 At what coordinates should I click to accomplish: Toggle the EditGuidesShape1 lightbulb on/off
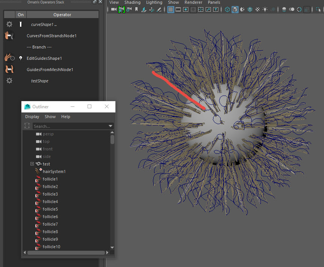coord(21,58)
